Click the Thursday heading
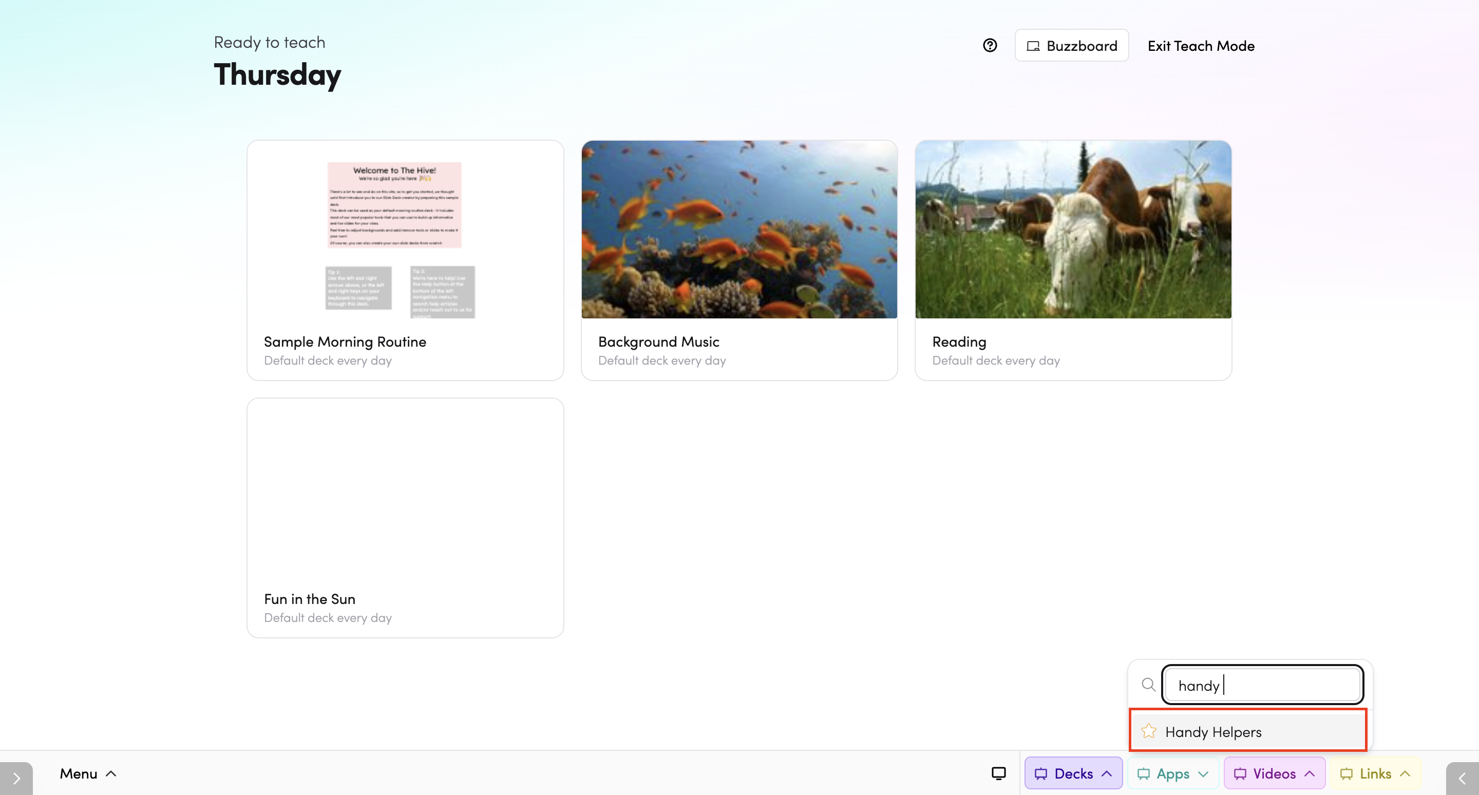1479x795 pixels. (277, 75)
